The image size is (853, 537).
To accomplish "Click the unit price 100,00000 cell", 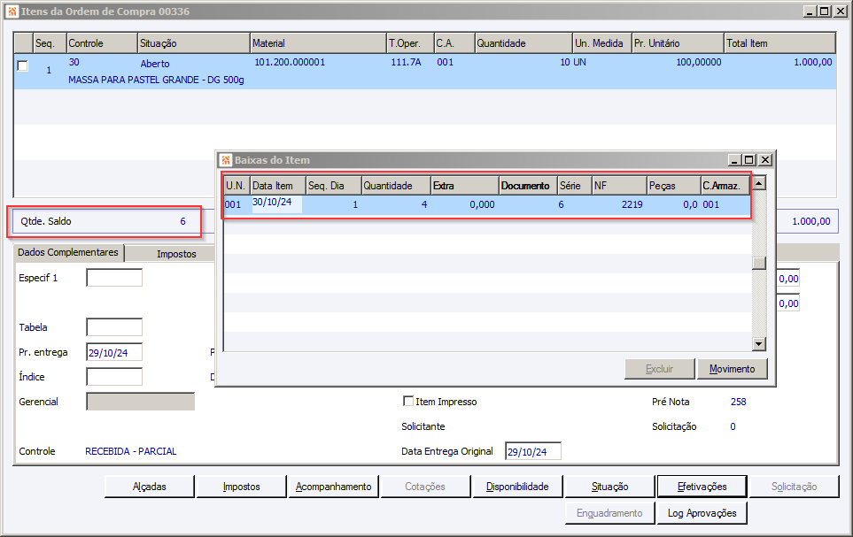I will (x=699, y=62).
